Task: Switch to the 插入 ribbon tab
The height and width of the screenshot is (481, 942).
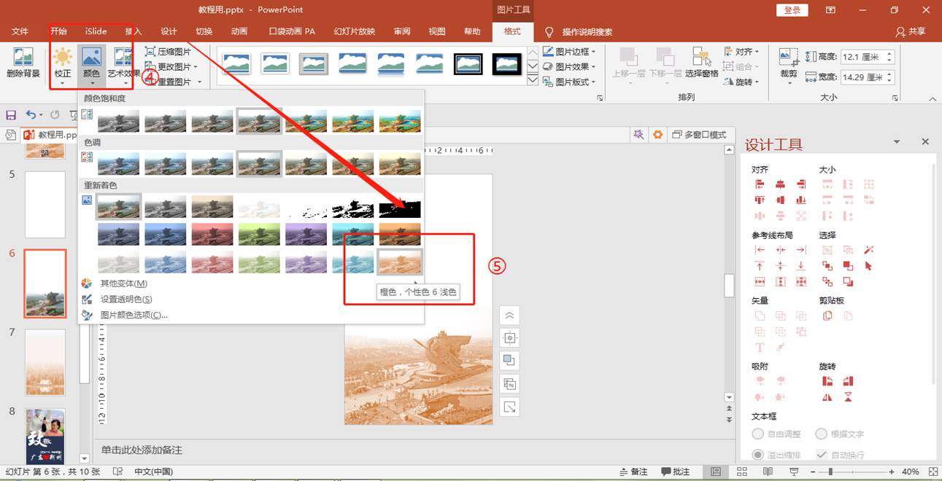Action: tap(134, 31)
